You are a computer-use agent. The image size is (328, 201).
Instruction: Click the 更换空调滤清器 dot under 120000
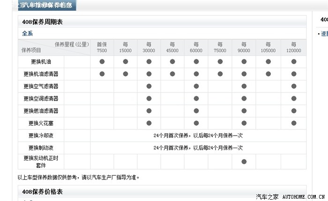click(294, 99)
